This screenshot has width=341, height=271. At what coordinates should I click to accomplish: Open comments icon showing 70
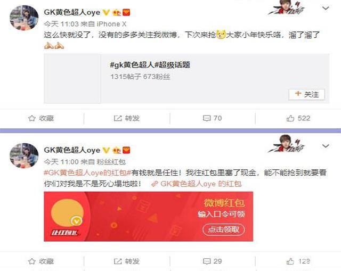click(206, 118)
